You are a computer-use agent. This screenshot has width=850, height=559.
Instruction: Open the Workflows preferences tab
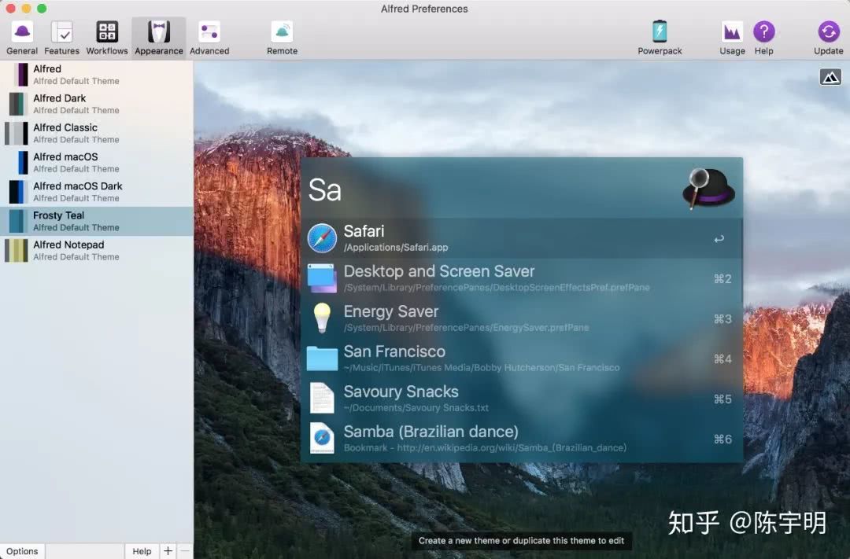[107, 38]
